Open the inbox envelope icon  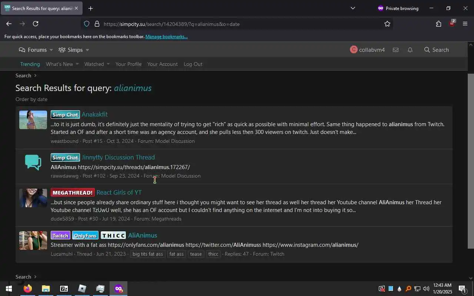point(395,50)
